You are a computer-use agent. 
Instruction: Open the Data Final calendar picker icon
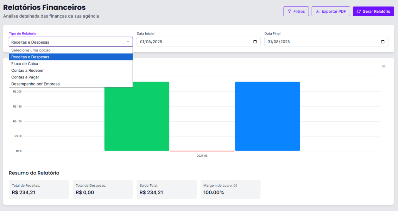click(x=382, y=41)
